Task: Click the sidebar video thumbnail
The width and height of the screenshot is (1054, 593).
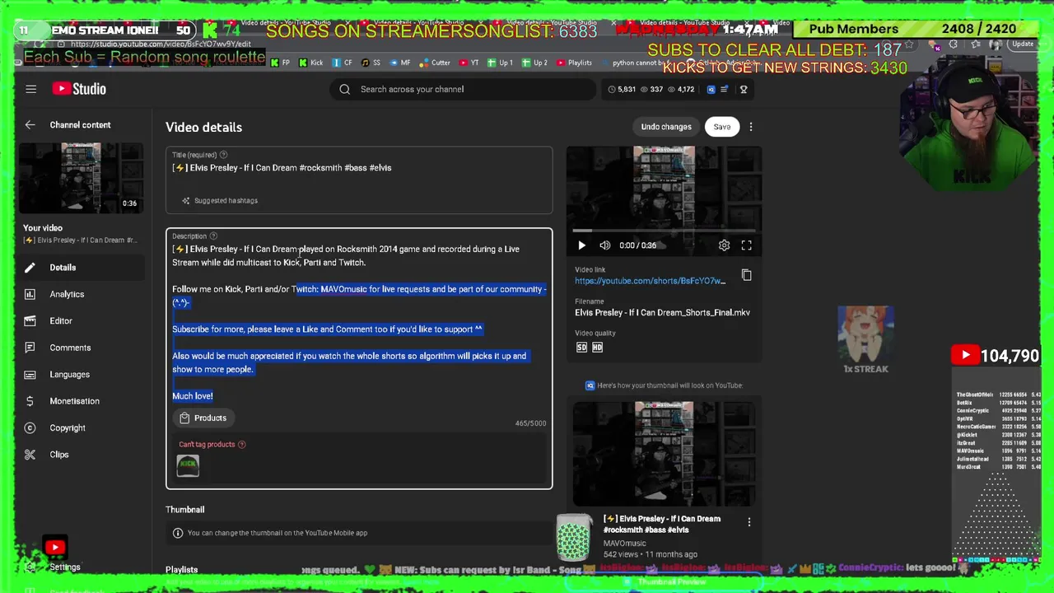Action: 80,178
